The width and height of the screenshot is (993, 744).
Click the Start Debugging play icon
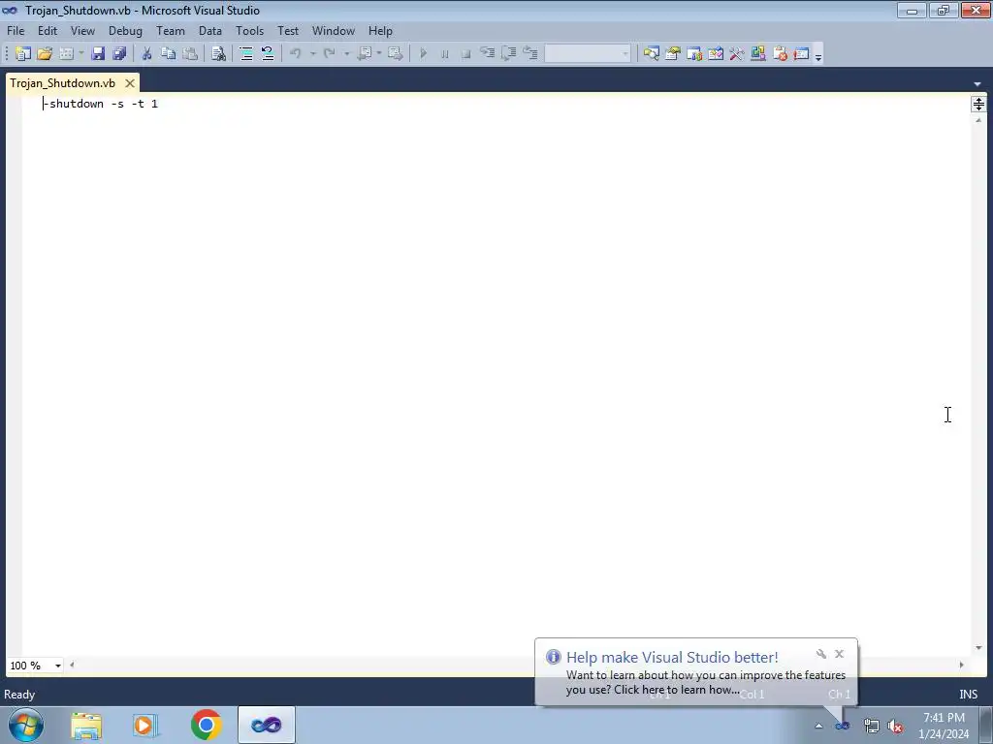tap(423, 54)
